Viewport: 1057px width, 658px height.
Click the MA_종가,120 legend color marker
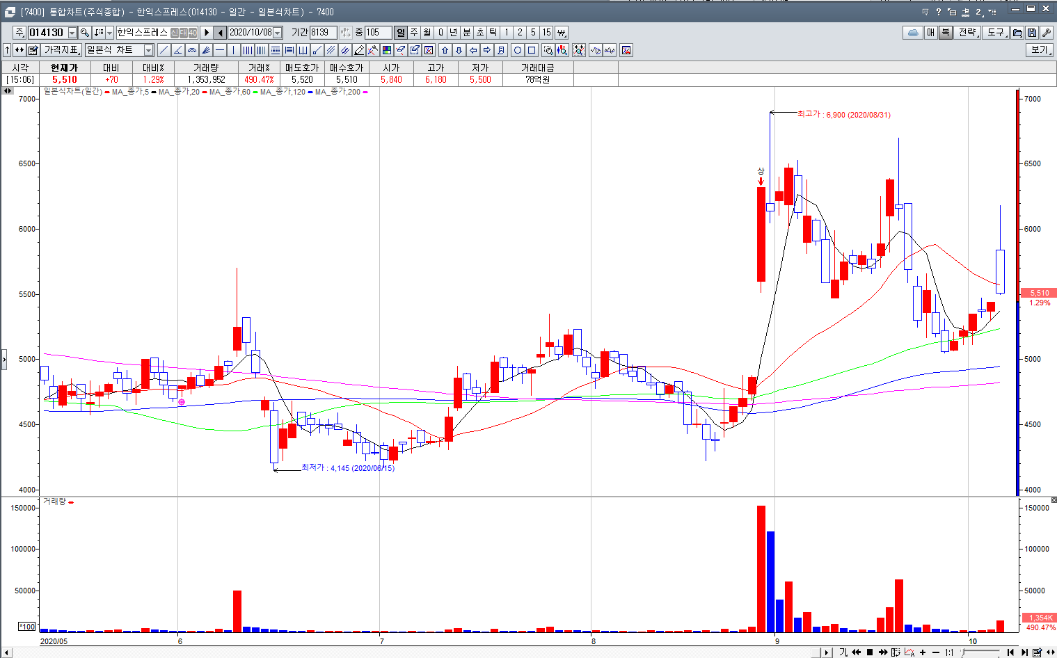coord(309,92)
